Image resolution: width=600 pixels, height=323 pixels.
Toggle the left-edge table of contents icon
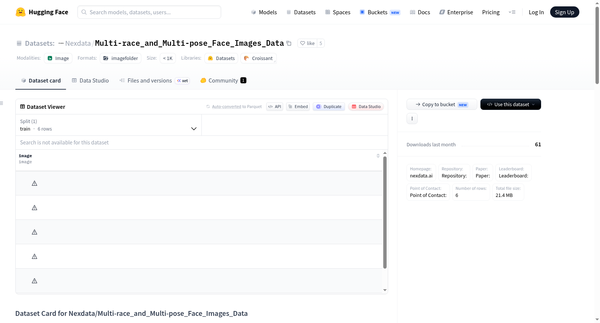(x=1, y=103)
